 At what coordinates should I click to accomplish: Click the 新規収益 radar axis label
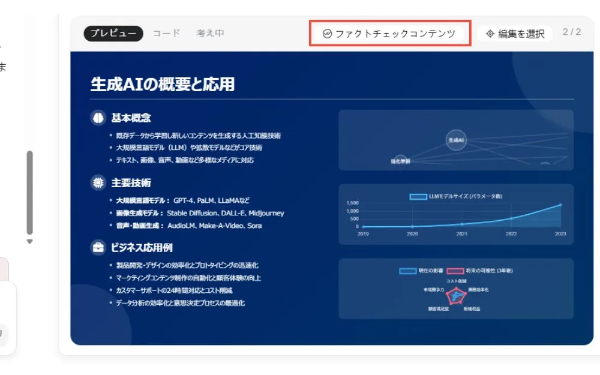pos(472,309)
